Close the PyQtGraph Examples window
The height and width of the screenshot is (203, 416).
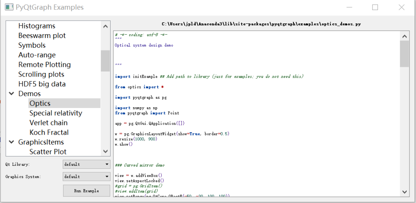click(401, 7)
